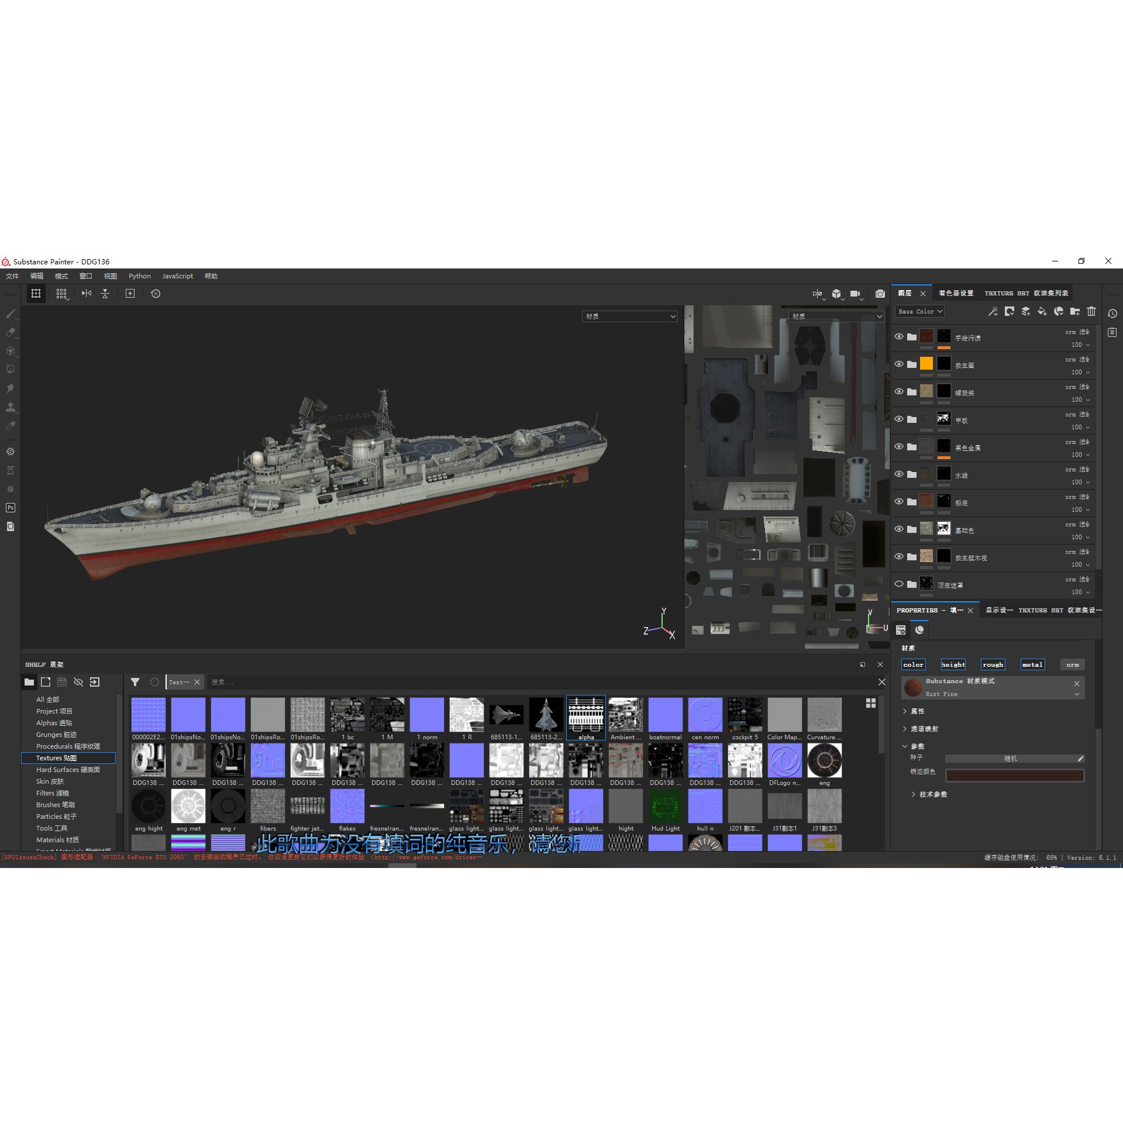The height and width of the screenshot is (1123, 1123).
Task: Select the Clone stamp tool
Action: coord(11,407)
